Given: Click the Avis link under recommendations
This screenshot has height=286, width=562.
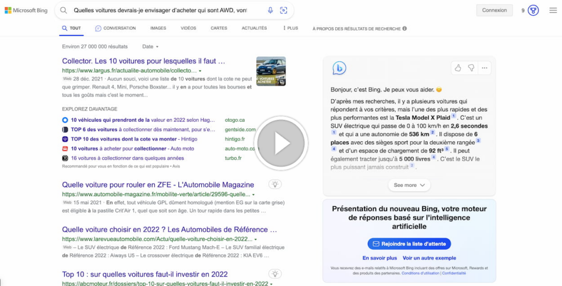Looking at the screenshot, I should pos(176,167).
